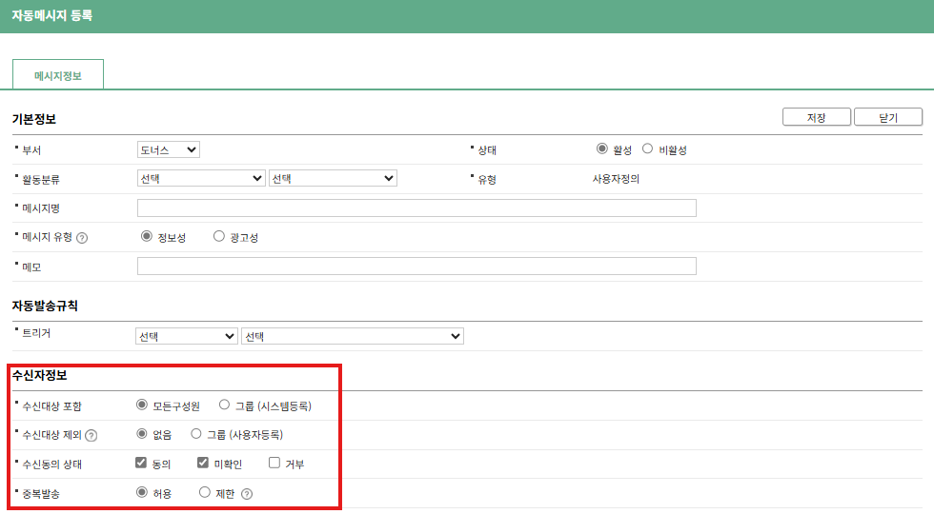The width and height of the screenshot is (934, 514).
Task: Uncheck the 동의 checkbox
Action: tap(141, 463)
